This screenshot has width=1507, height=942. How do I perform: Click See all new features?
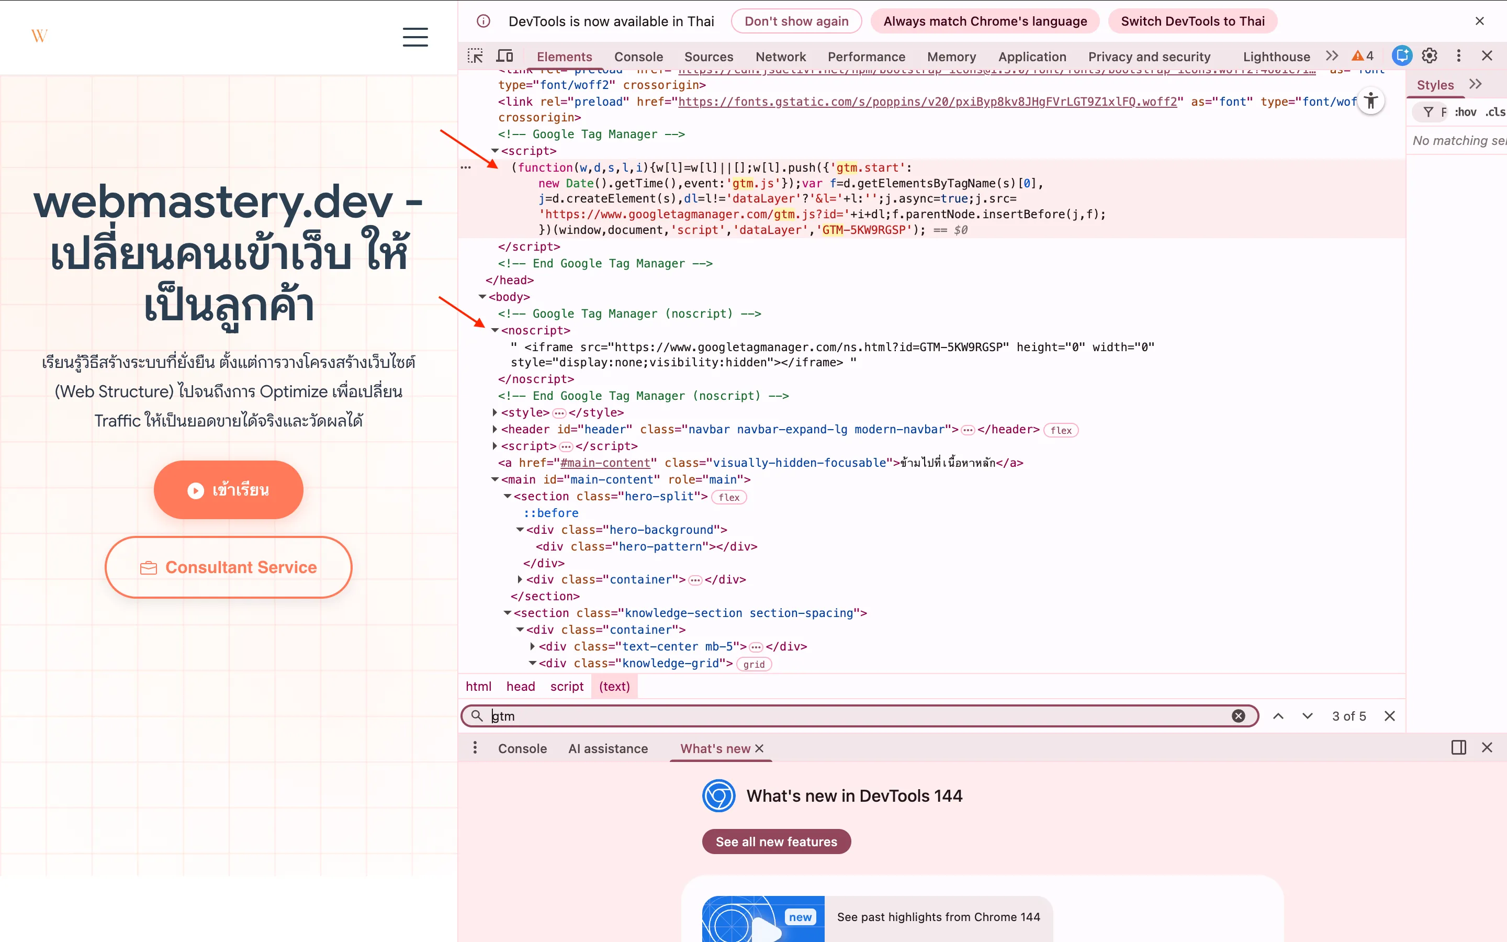(776, 841)
